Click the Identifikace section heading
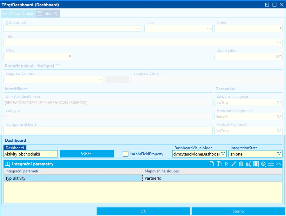The image size is (286, 216). (x=16, y=89)
